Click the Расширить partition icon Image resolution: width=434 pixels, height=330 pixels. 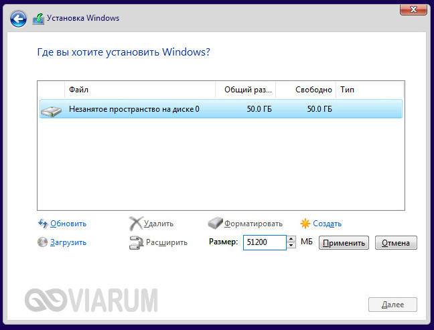pyautogui.click(x=136, y=242)
